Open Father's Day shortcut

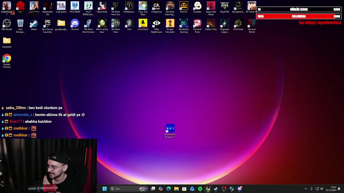coord(211,25)
